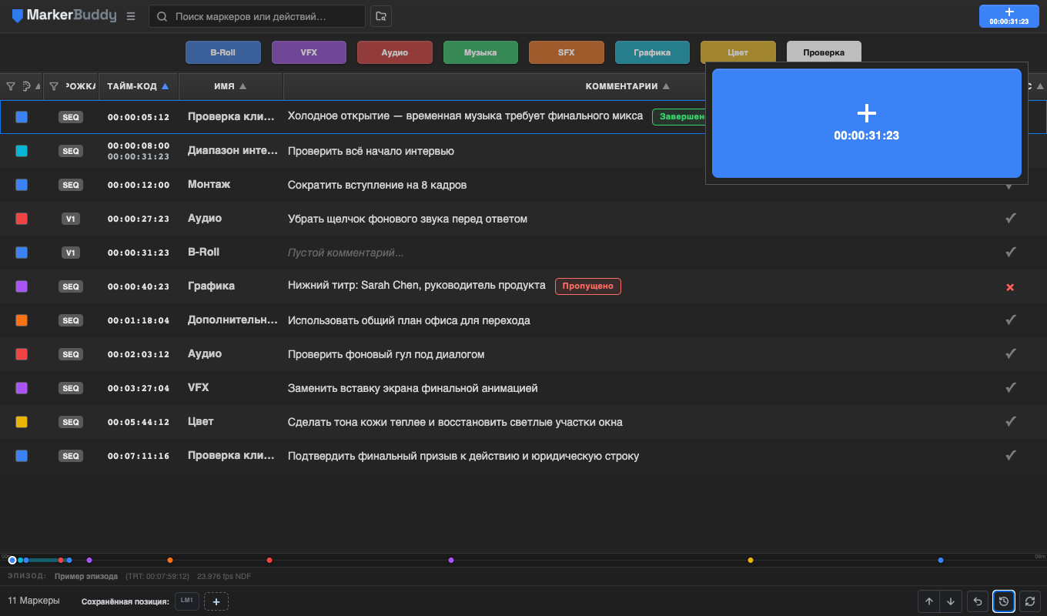Click blue color swatch of row 00:00:05:12
Image resolution: width=1047 pixels, height=616 pixels.
22,117
